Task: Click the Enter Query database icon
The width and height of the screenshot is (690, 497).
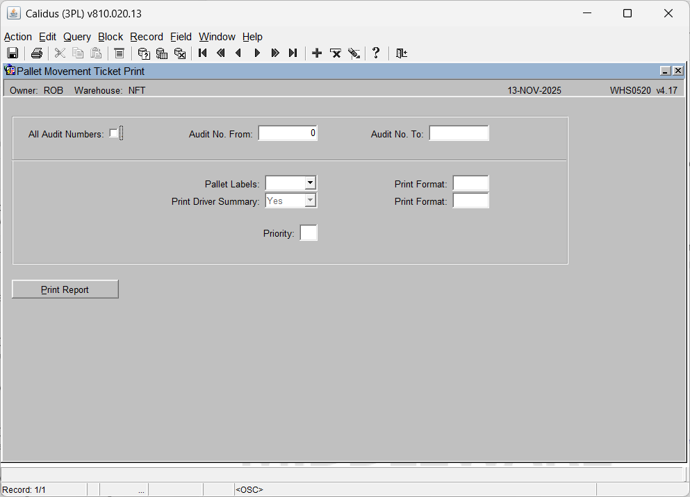Action: pos(144,53)
